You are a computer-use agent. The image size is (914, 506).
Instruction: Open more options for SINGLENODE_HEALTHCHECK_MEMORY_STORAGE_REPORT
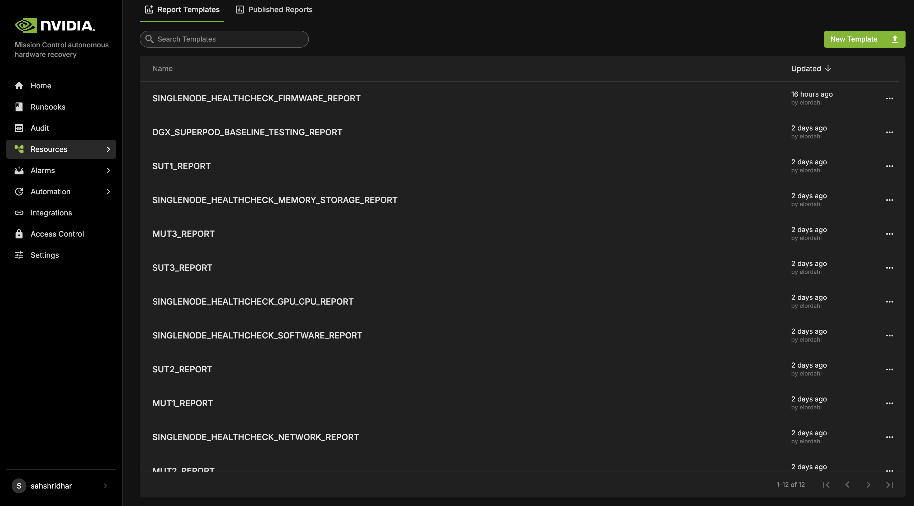click(x=889, y=200)
